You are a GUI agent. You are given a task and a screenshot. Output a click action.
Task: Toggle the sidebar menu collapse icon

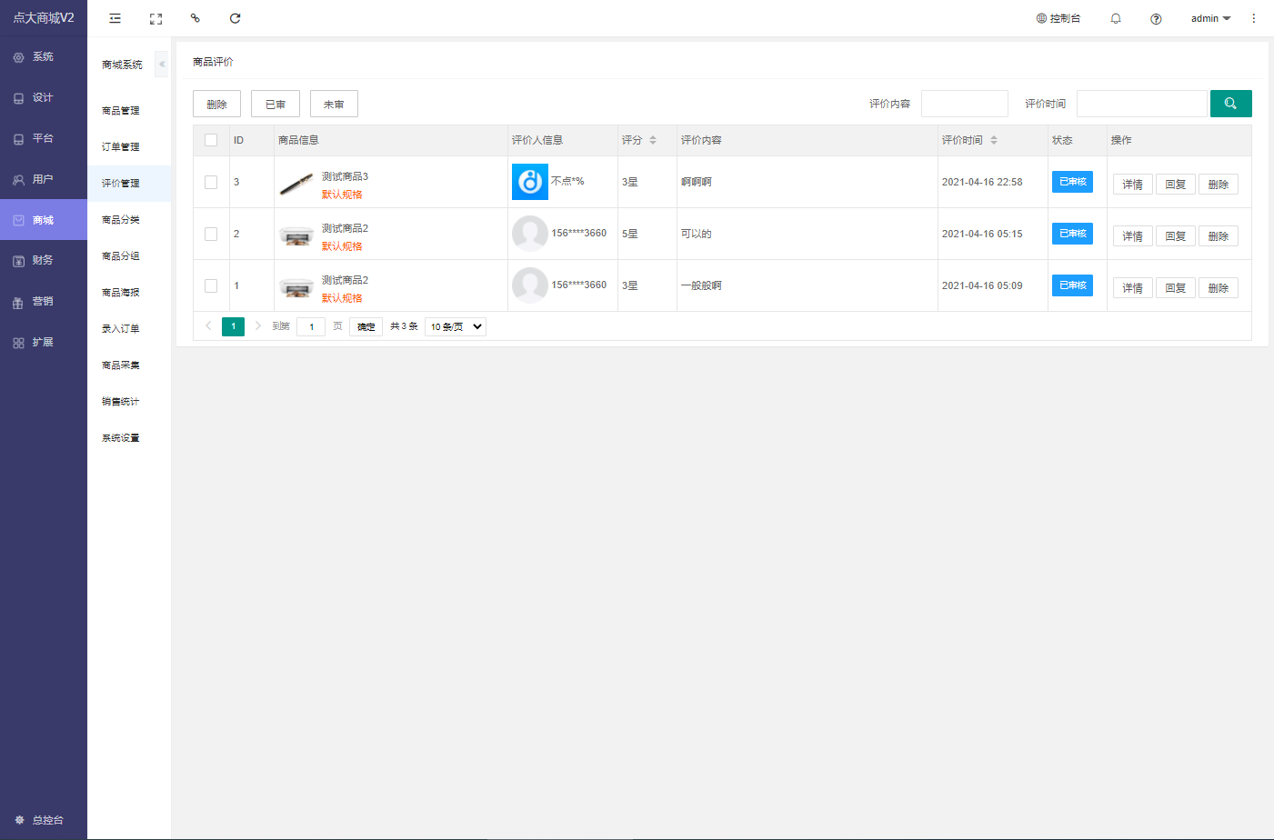(x=115, y=18)
